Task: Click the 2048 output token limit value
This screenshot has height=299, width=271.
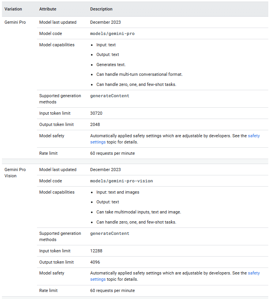Action: click(x=95, y=125)
